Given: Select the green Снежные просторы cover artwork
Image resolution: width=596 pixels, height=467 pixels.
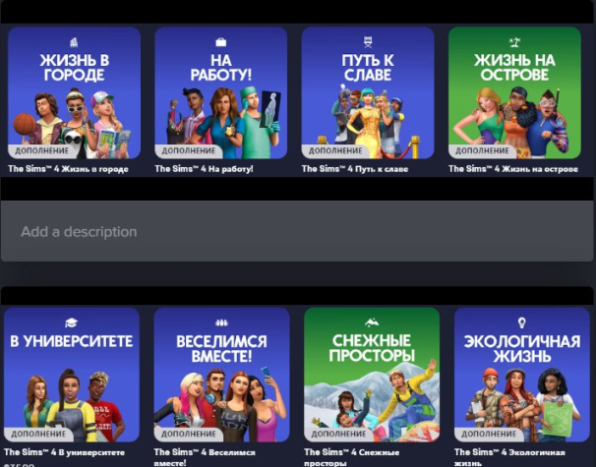Looking at the screenshot, I should 371,393.
